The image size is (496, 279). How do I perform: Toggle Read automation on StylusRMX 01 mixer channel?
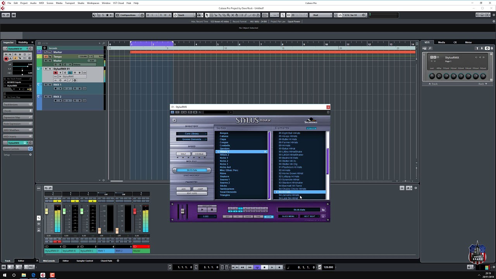coord(49,239)
